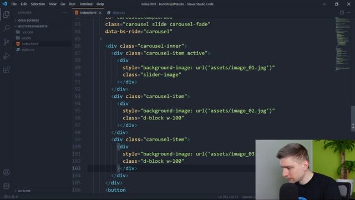This screenshot has height=200, width=355.
Task: Open the Search view in the activity bar
Action: tap(6, 28)
